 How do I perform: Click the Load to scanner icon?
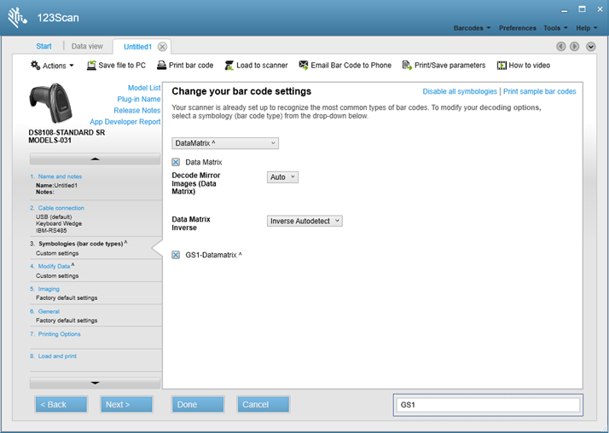229,65
